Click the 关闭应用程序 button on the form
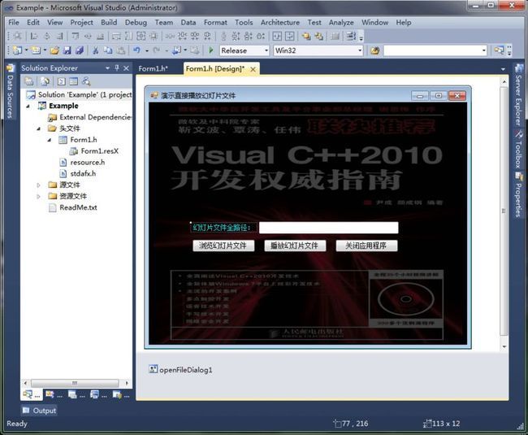Screen dimensions: 528x435 [366, 246]
